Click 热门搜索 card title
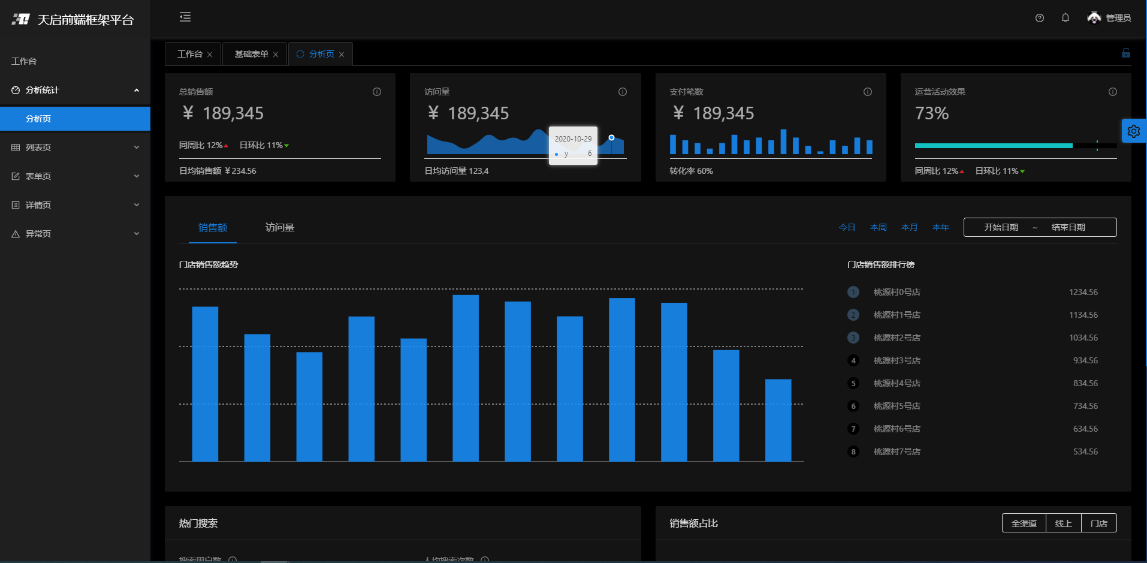This screenshot has width=1147, height=563. click(x=198, y=523)
